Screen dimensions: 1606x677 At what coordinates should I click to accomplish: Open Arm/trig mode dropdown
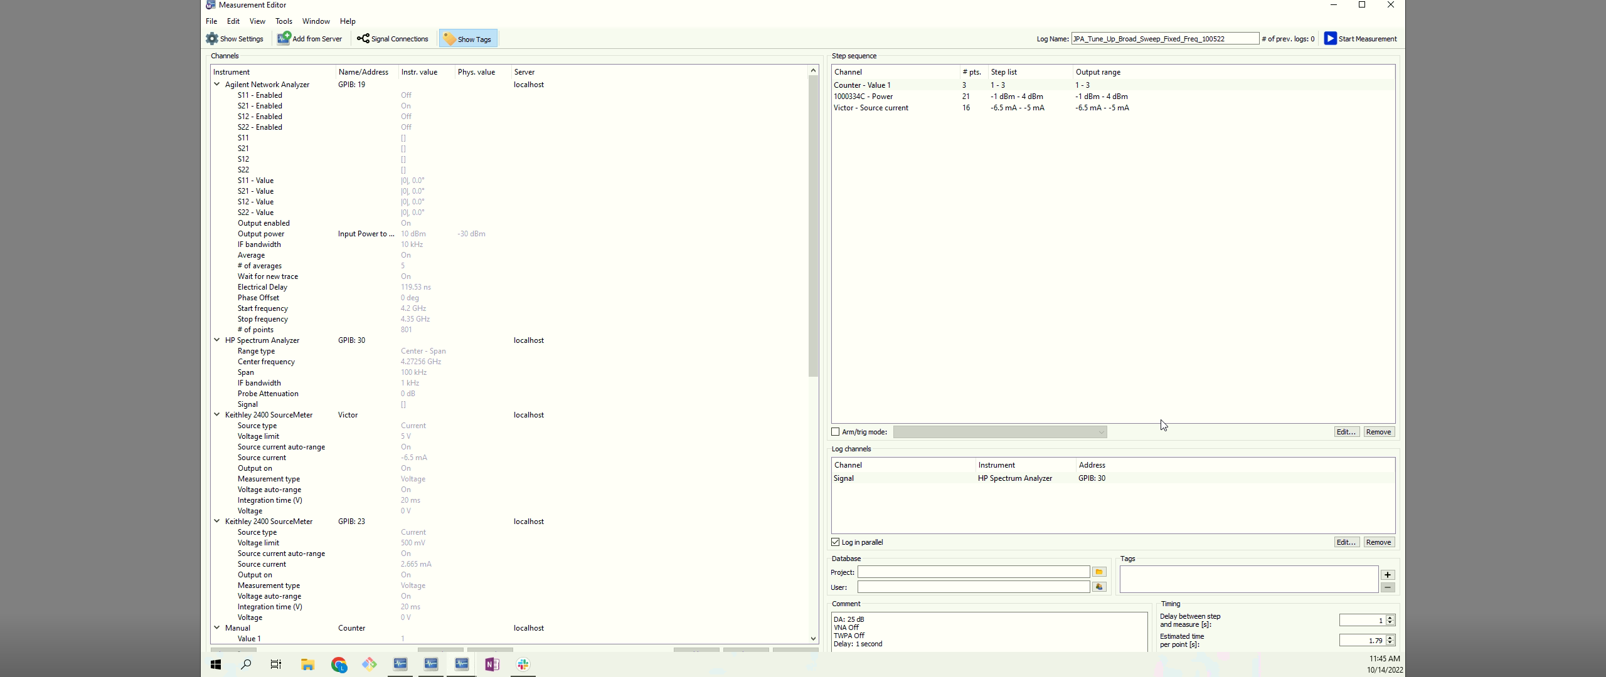pos(1000,432)
